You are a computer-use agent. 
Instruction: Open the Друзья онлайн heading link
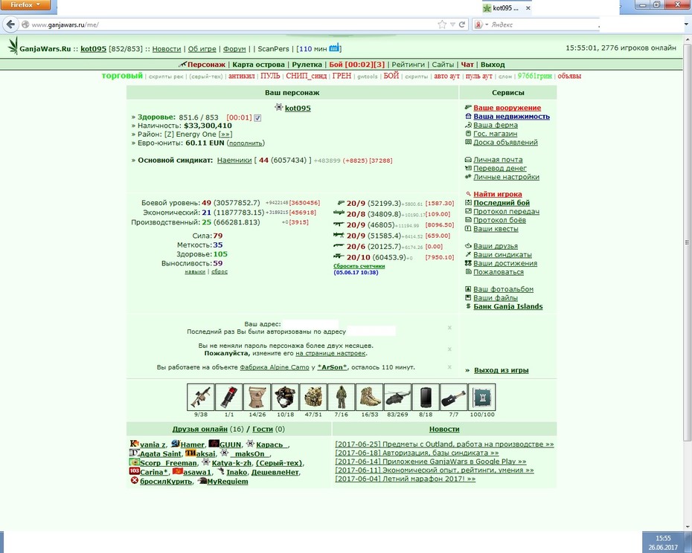click(x=200, y=429)
